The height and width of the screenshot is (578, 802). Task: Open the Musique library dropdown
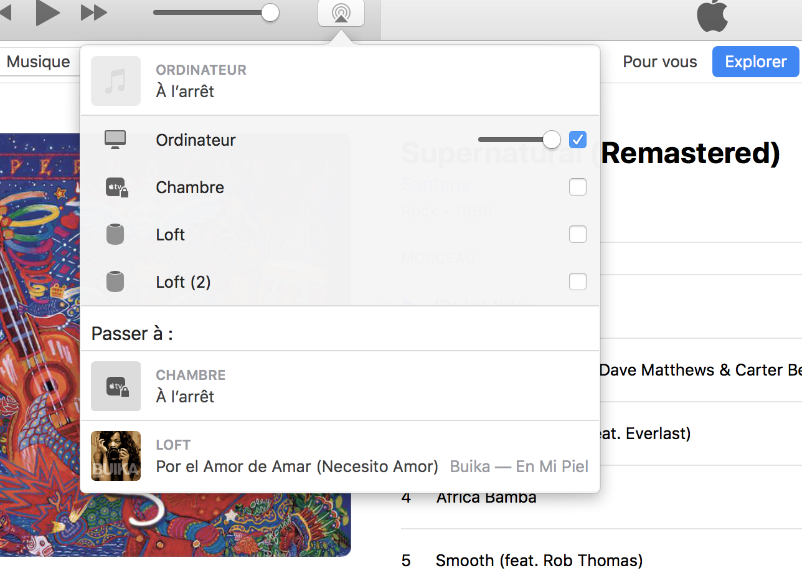38,62
